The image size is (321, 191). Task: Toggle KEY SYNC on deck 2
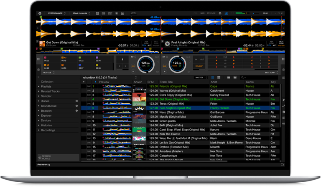(x=271, y=43)
